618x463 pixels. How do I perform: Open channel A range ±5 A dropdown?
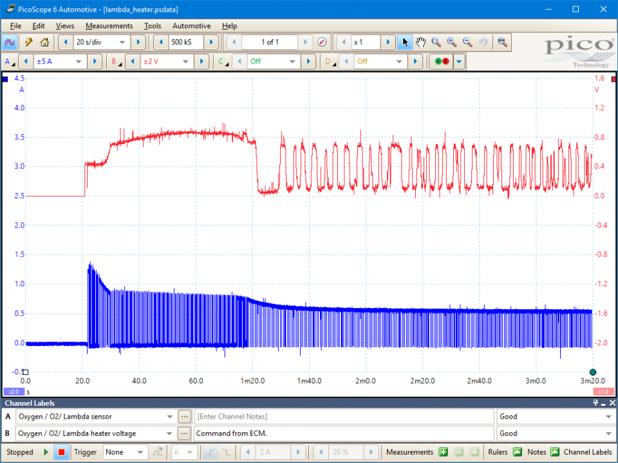click(x=79, y=62)
